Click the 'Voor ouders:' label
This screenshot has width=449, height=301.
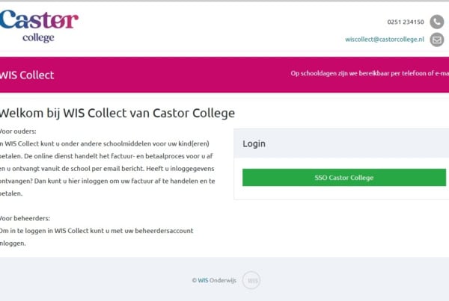pyautogui.click(x=18, y=131)
